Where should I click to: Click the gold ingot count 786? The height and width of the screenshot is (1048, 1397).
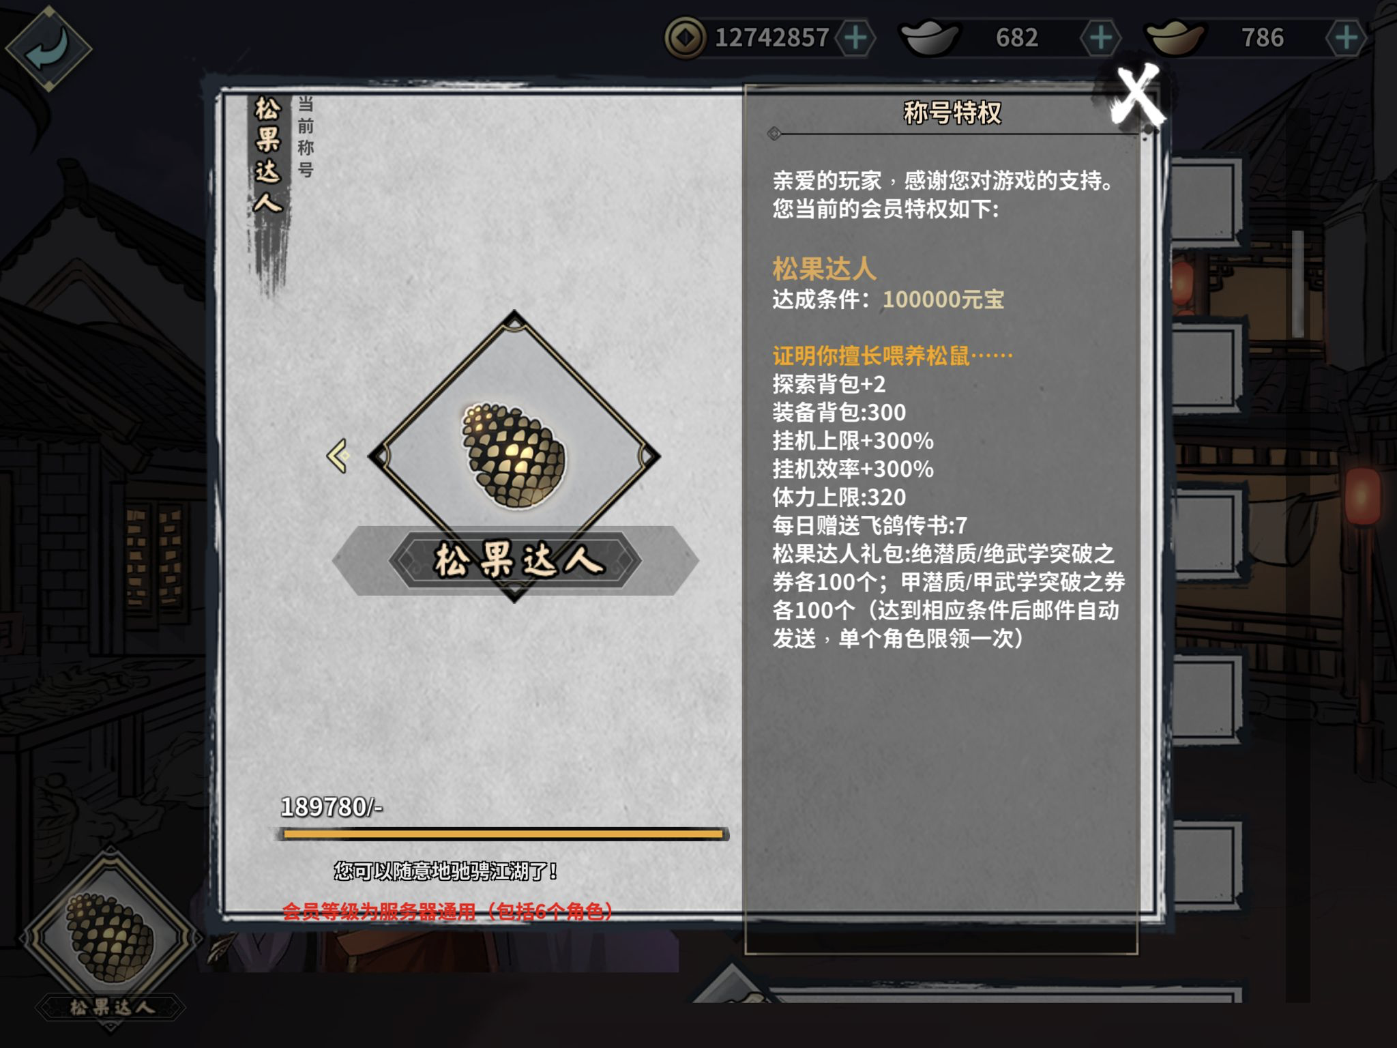point(1262,38)
